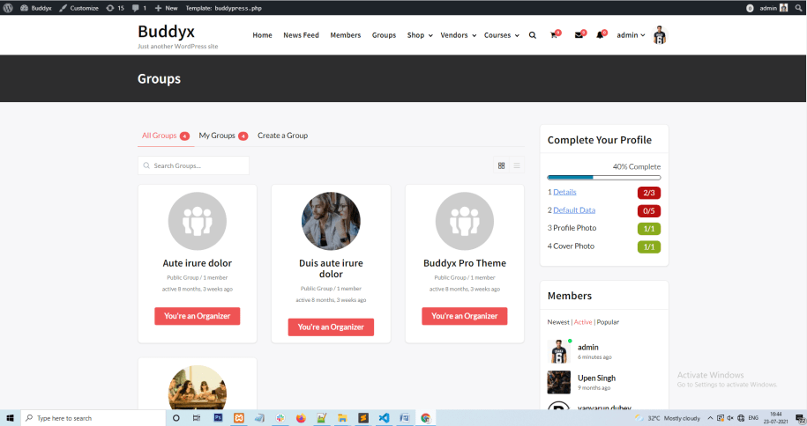Show Popular members in the widget

point(608,321)
